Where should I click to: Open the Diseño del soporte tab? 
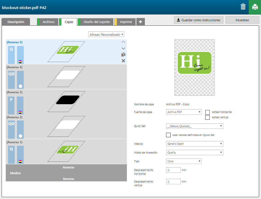96,22
